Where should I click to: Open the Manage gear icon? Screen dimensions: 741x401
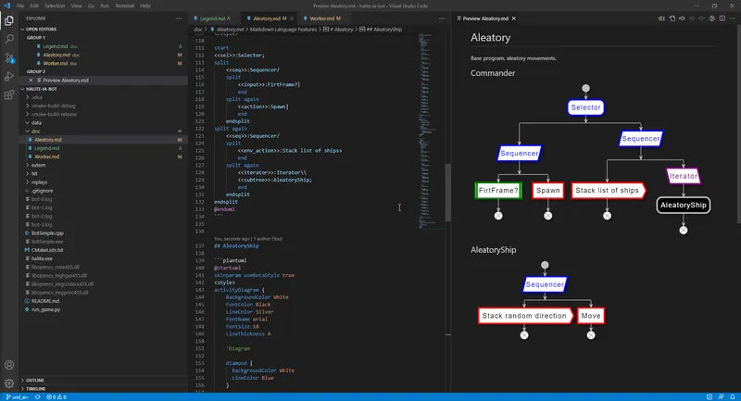click(x=9, y=383)
